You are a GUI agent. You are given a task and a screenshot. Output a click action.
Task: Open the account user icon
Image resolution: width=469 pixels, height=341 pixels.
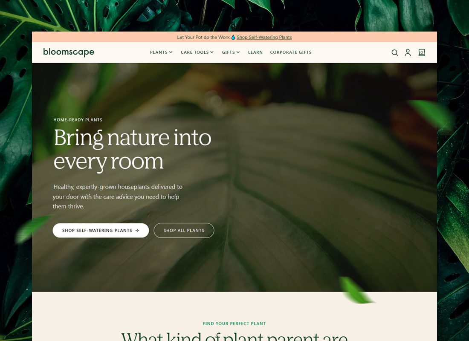408,53
